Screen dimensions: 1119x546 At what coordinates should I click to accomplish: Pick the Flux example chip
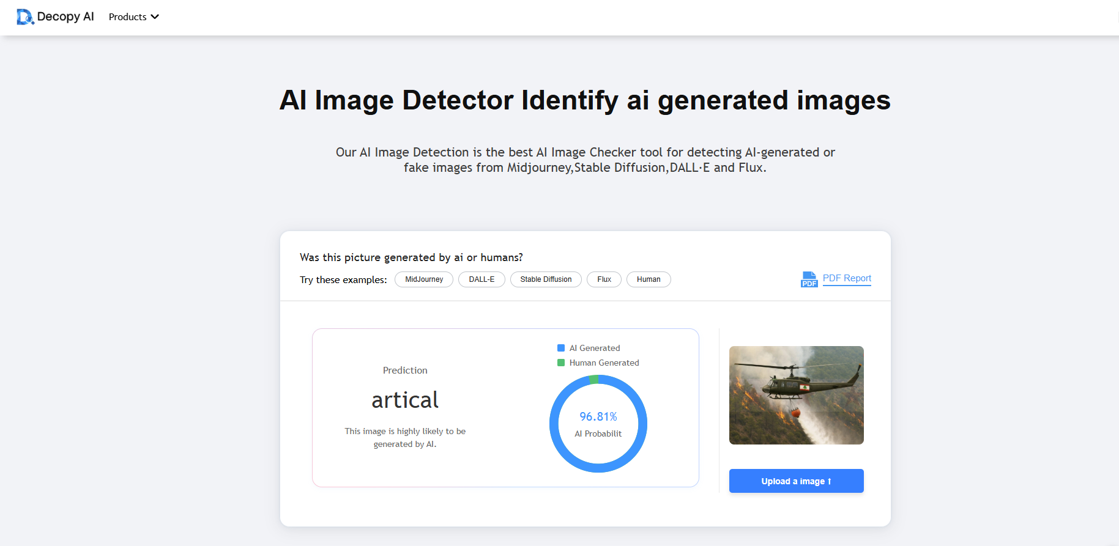click(x=604, y=279)
